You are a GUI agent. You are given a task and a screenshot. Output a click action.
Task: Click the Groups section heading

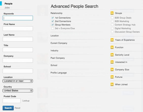pos(118,13)
